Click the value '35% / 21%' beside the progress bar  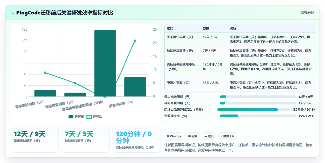306,116
